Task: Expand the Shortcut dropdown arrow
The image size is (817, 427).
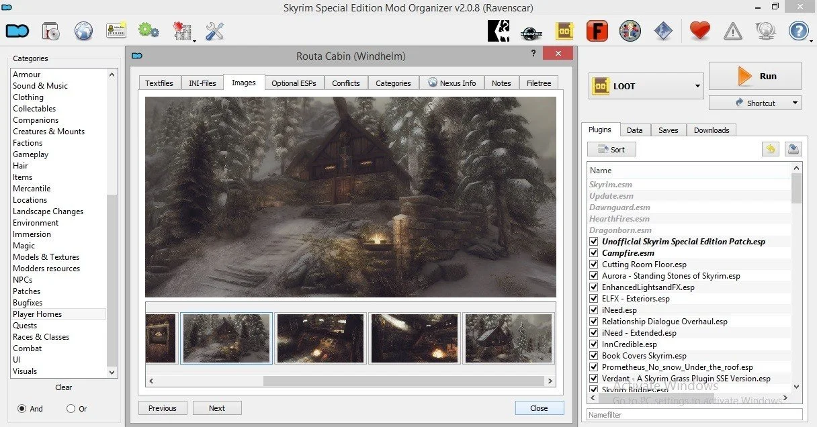Action: pyautogui.click(x=795, y=103)
